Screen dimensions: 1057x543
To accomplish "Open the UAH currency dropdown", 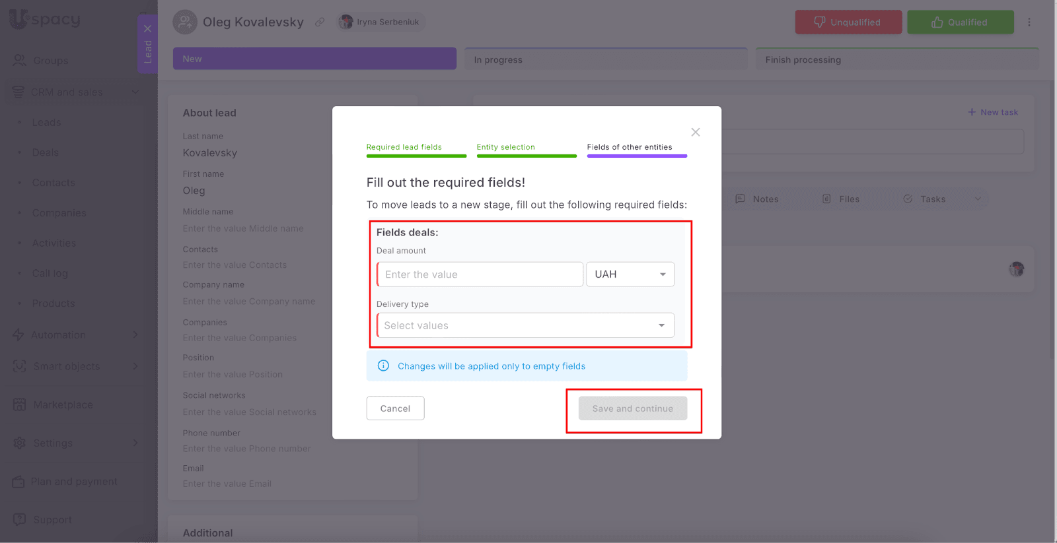I will click(x=630, y=274).
